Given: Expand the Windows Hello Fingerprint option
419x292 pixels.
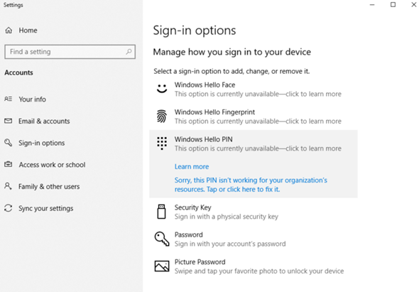Looking at the screenshot, I should (254, 117).
